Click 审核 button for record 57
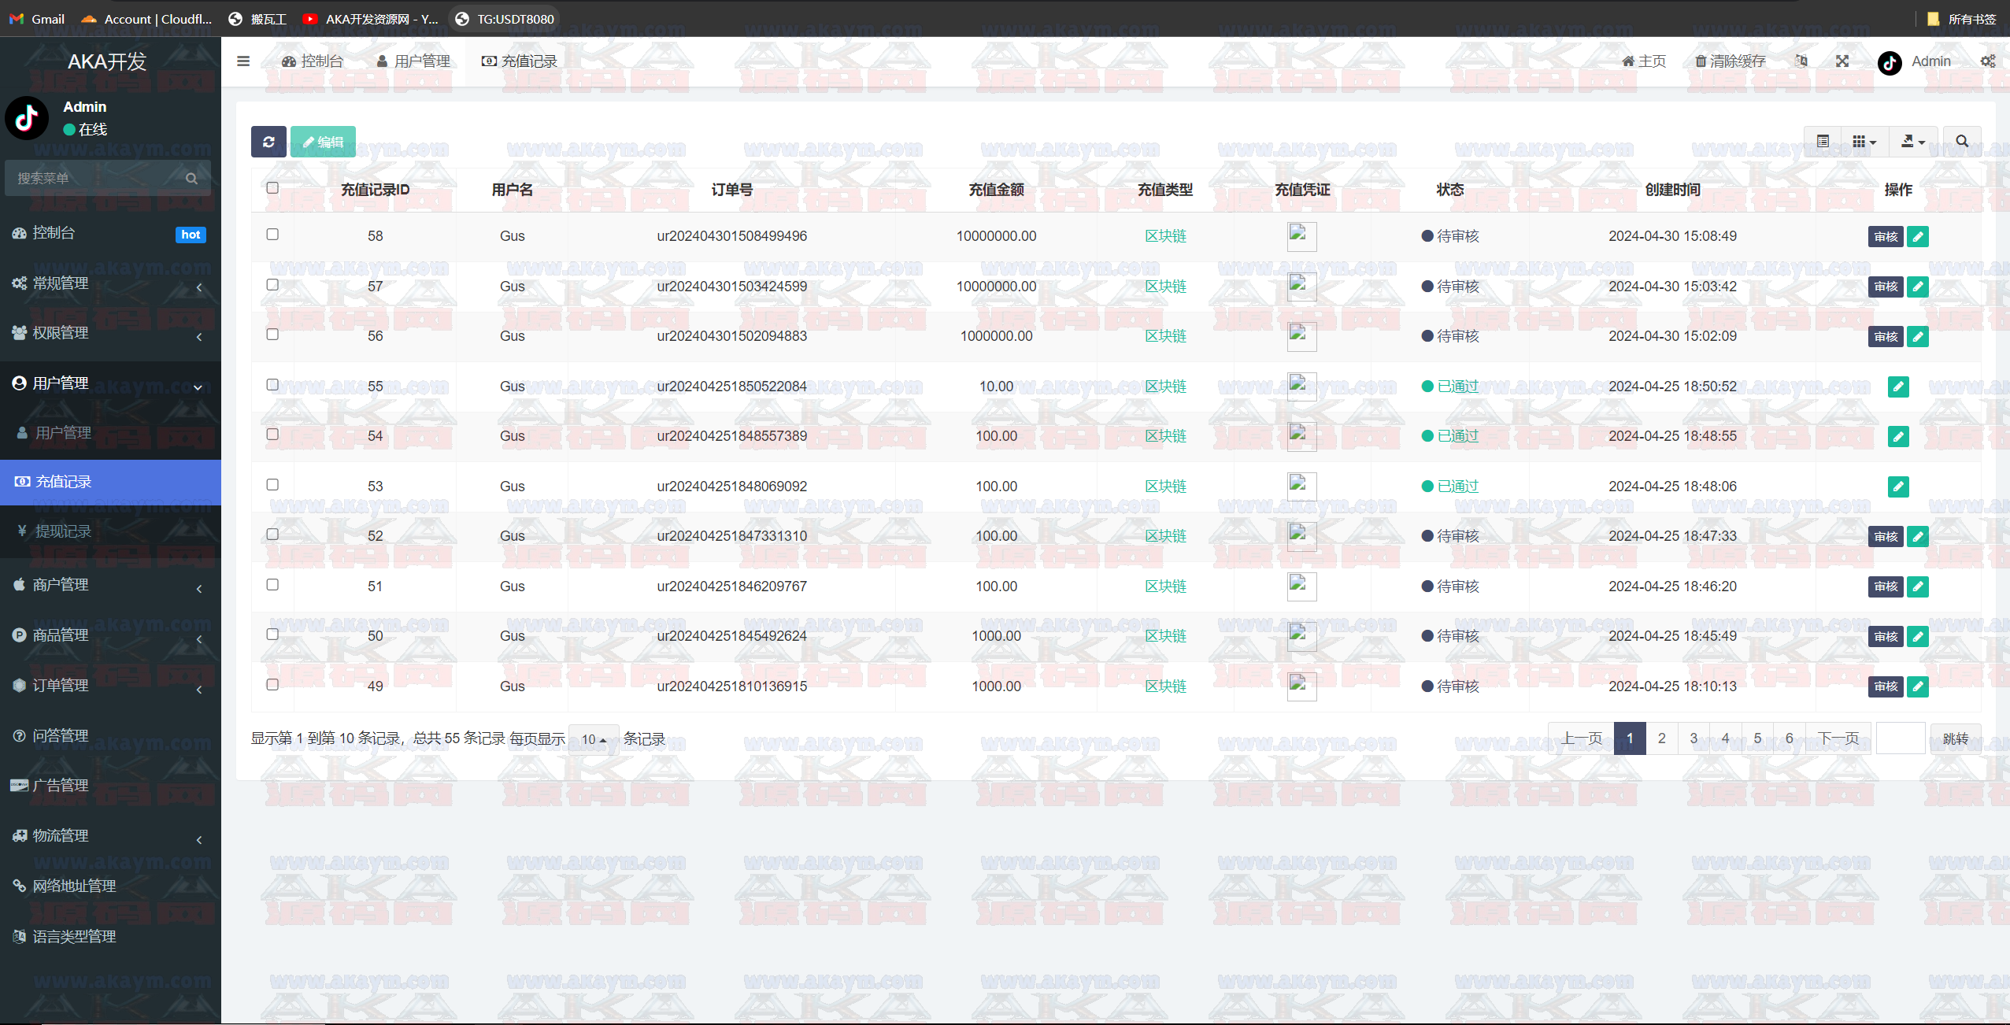 coord(1885,287)
